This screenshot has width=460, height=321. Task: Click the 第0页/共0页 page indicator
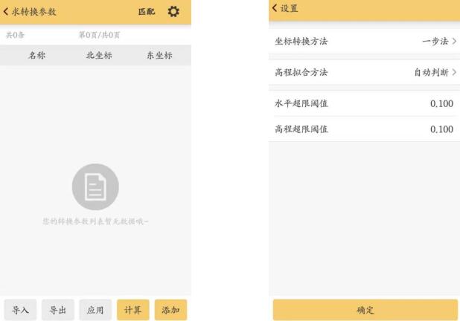pos(100,35)
